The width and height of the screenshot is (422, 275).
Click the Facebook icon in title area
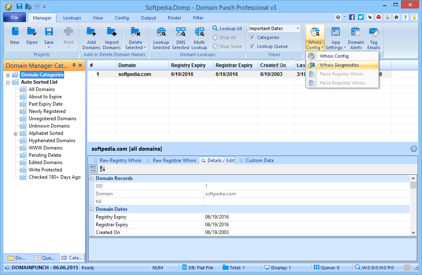352,17
